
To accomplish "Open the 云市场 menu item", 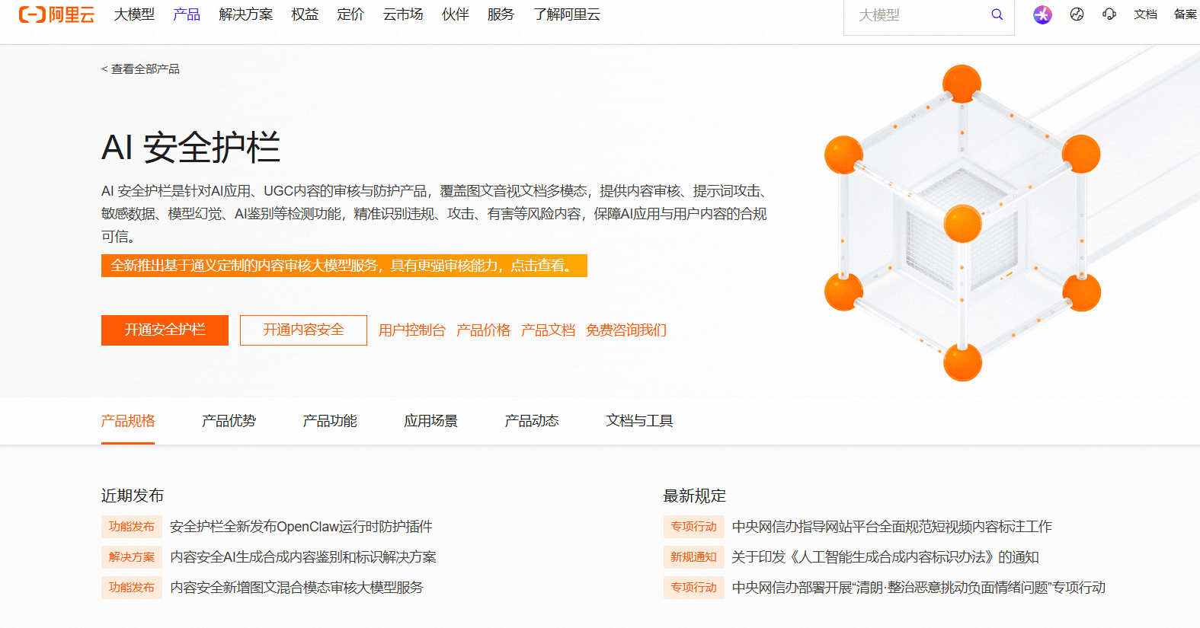I will [403, 14].
